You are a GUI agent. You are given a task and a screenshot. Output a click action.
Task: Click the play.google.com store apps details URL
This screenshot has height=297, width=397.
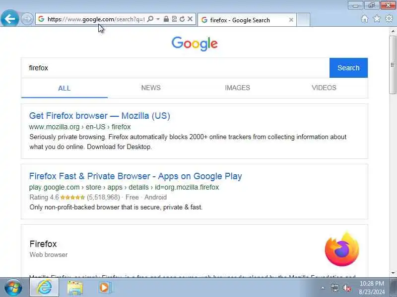point(124,188)
